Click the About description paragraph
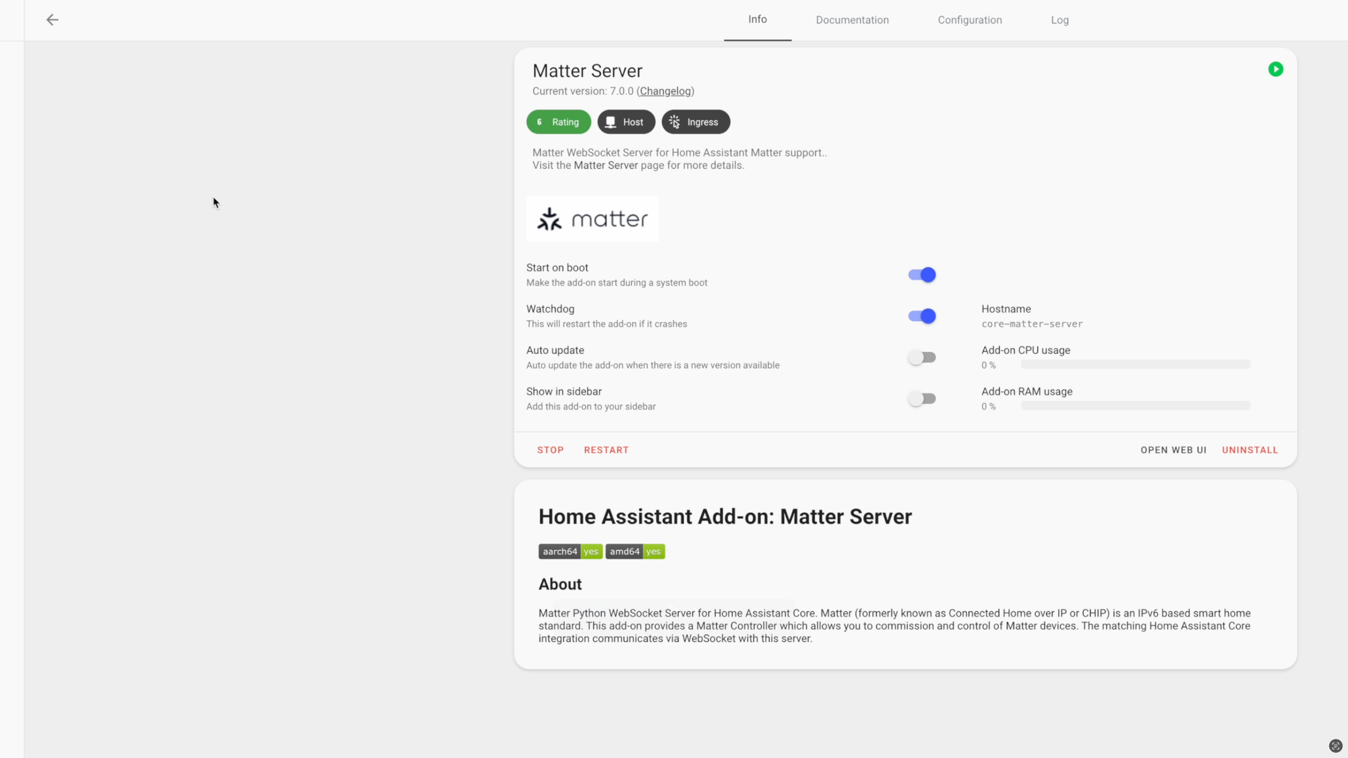 pos(894,626)
